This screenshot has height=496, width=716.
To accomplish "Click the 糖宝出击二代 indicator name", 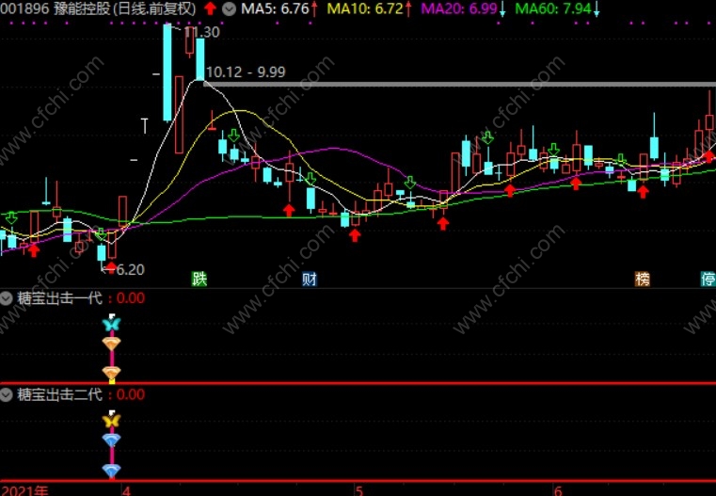I will click(x=59, y=395).
